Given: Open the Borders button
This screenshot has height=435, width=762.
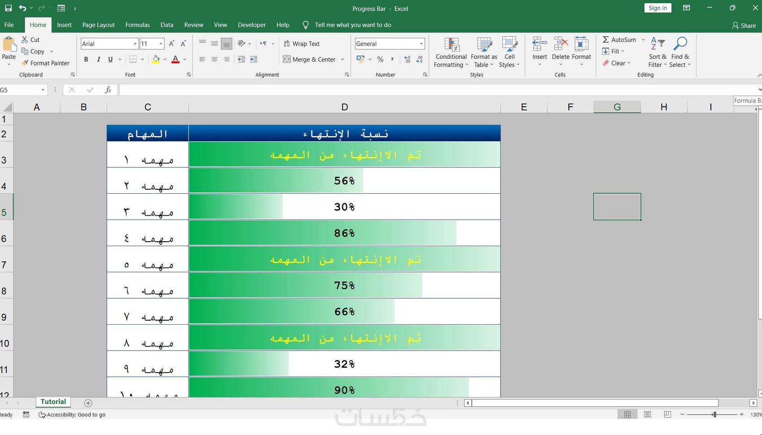Looking at the screenshot, I should click(133, 59).
